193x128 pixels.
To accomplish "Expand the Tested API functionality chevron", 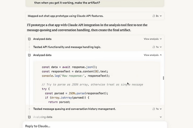I will tap(161, 47).
